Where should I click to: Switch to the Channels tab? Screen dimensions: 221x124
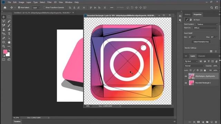tap(202, 56)
